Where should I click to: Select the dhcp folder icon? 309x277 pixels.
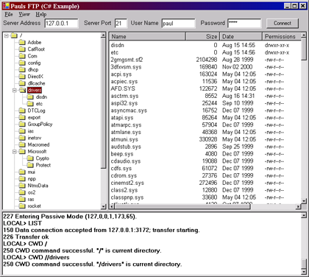[22, 69]
